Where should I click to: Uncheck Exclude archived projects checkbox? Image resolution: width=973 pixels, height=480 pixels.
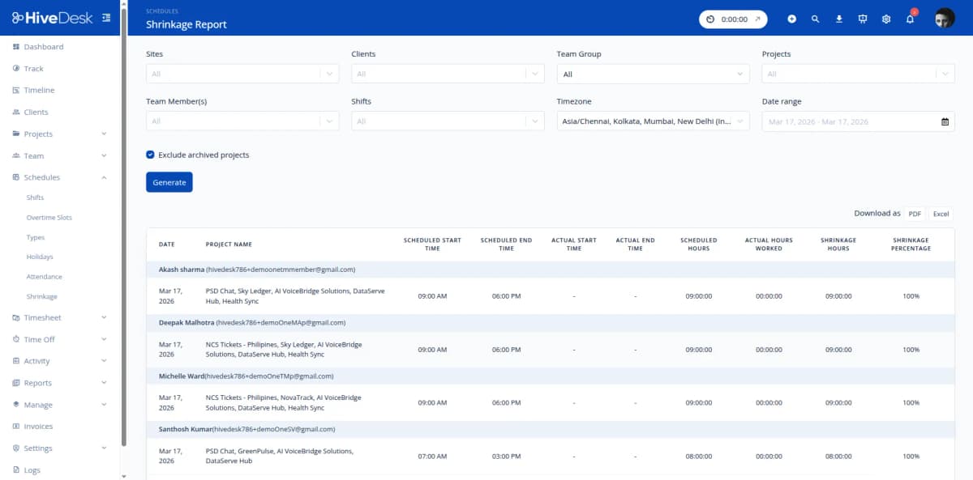[151, 155]
